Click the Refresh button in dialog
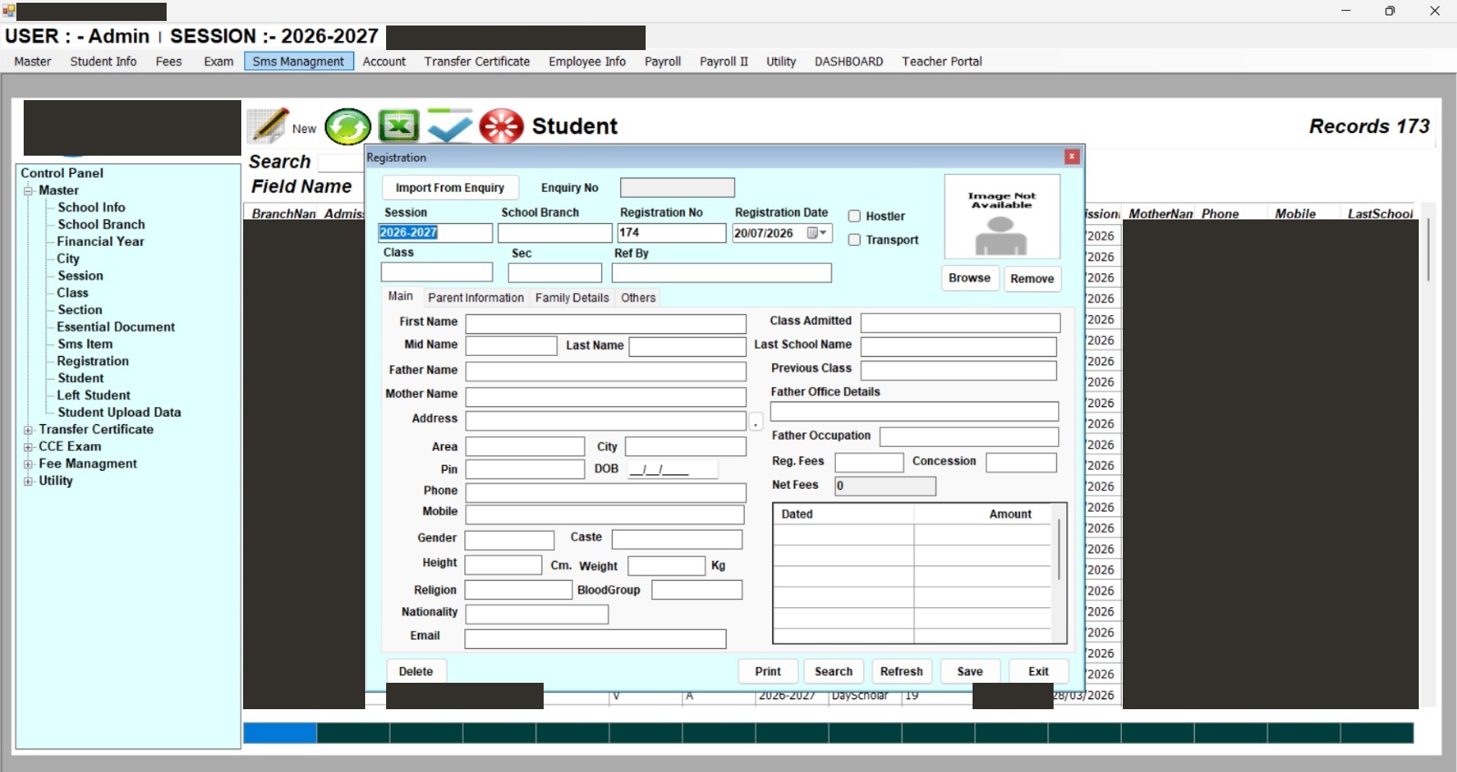 pos(902,671)
